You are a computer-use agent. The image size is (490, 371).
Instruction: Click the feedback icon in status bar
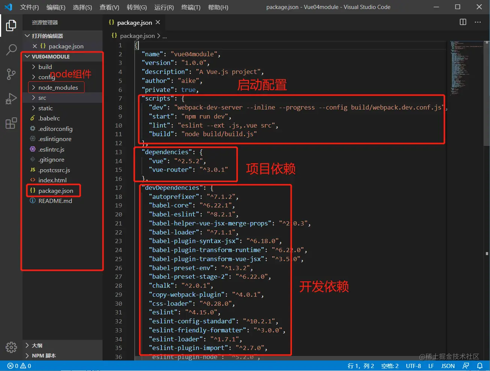pos(466,366)
